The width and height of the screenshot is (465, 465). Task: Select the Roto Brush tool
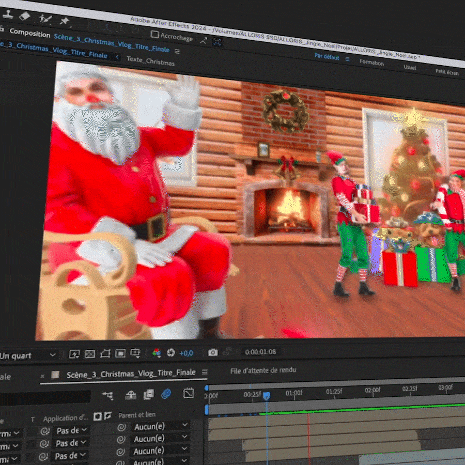[x=45, y=19]
